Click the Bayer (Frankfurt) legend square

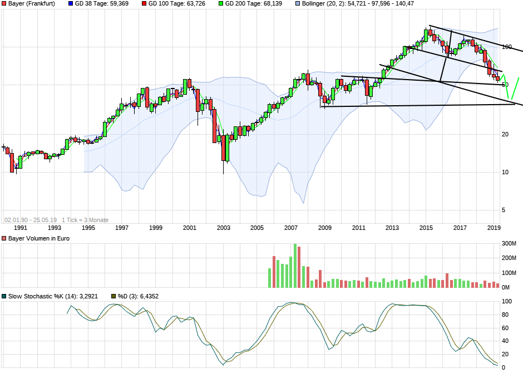4,5
